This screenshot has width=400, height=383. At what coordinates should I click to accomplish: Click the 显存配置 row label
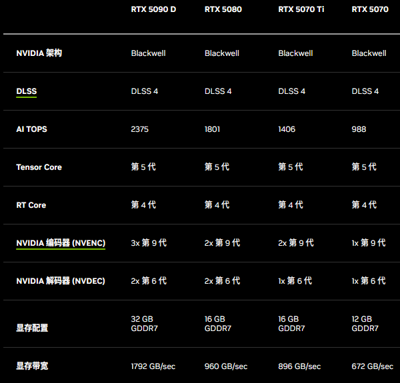[32, 328]
